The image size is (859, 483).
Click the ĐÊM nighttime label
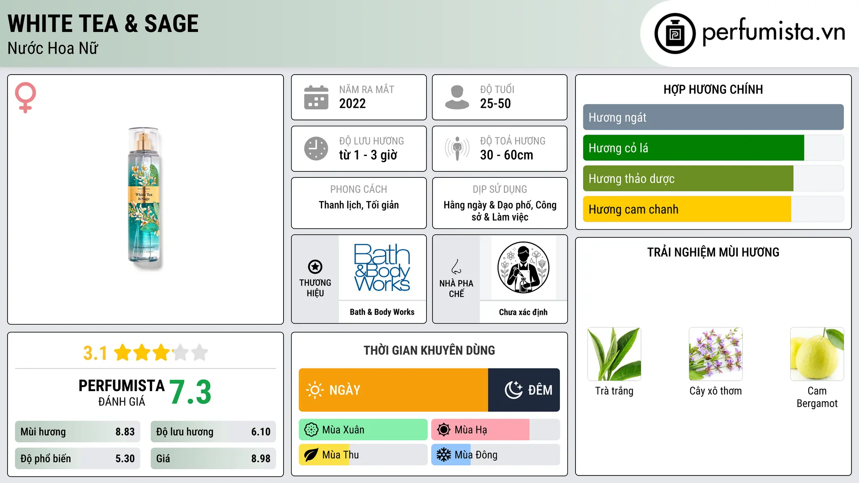(540, 390)
